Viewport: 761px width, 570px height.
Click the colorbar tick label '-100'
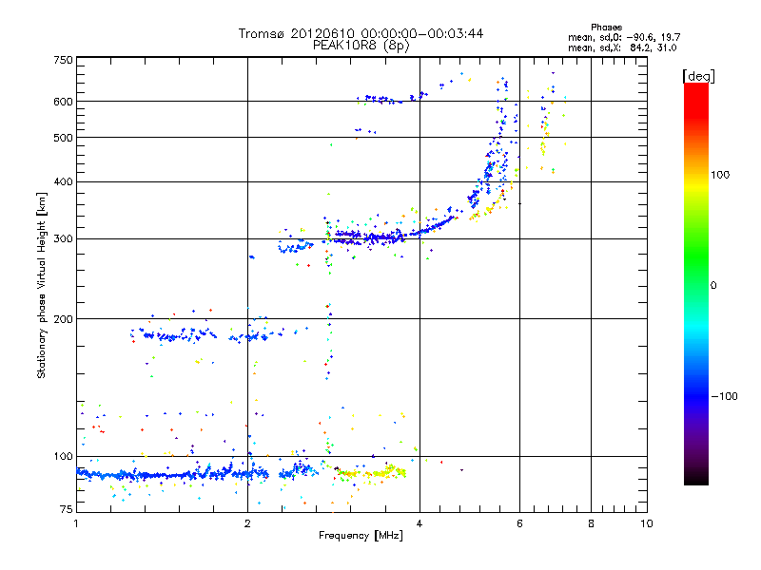[x=724, y=396]
